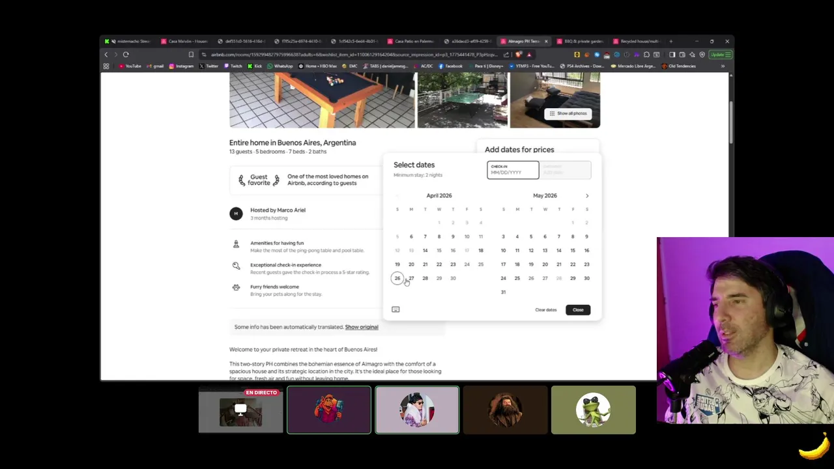Open Twitch bookmark
Viewport: 834px width, 469px height.
click(x=233, y=66)
